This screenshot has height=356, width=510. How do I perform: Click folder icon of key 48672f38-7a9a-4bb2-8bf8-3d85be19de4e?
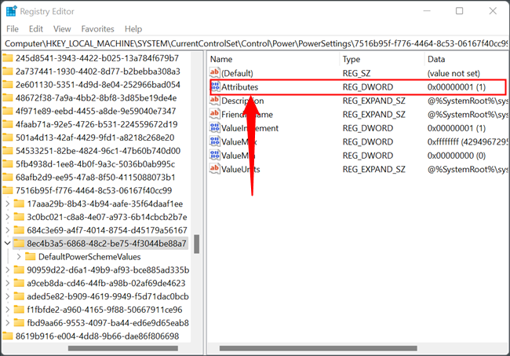click(8, 97)
